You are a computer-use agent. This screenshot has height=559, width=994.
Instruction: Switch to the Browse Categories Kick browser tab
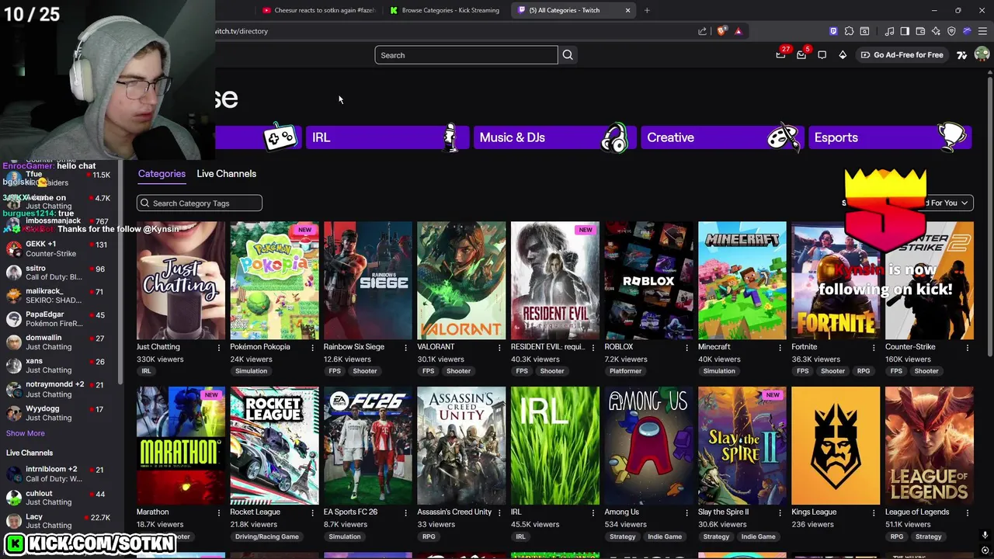[x=445, y=10]
